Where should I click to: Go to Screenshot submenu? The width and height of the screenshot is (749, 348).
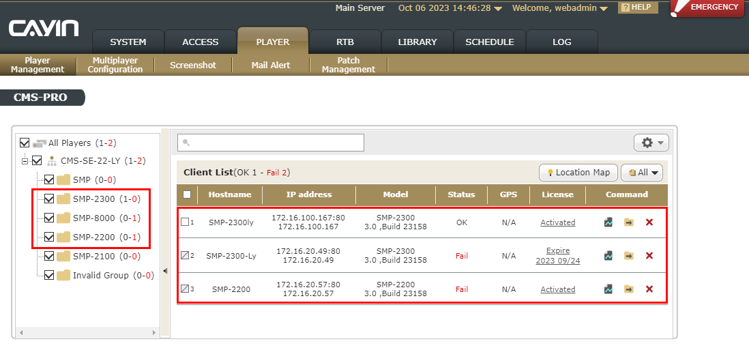pyautogui.click(x=193, y=65)
